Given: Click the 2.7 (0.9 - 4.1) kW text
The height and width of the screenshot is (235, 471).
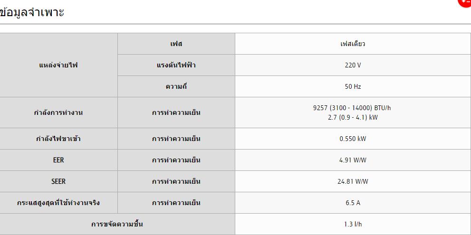Looking at the screenshot, I should [x=353, y=117].
